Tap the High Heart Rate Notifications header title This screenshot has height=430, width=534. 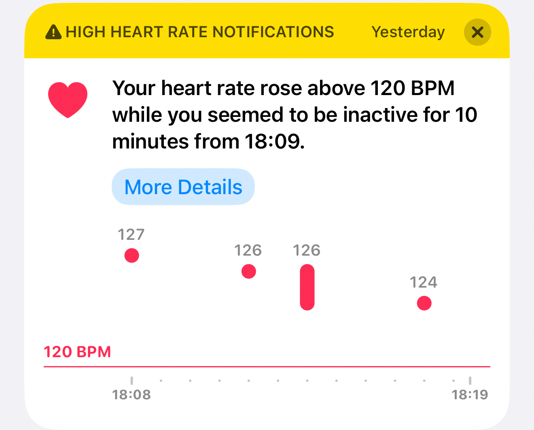point(200,32)
